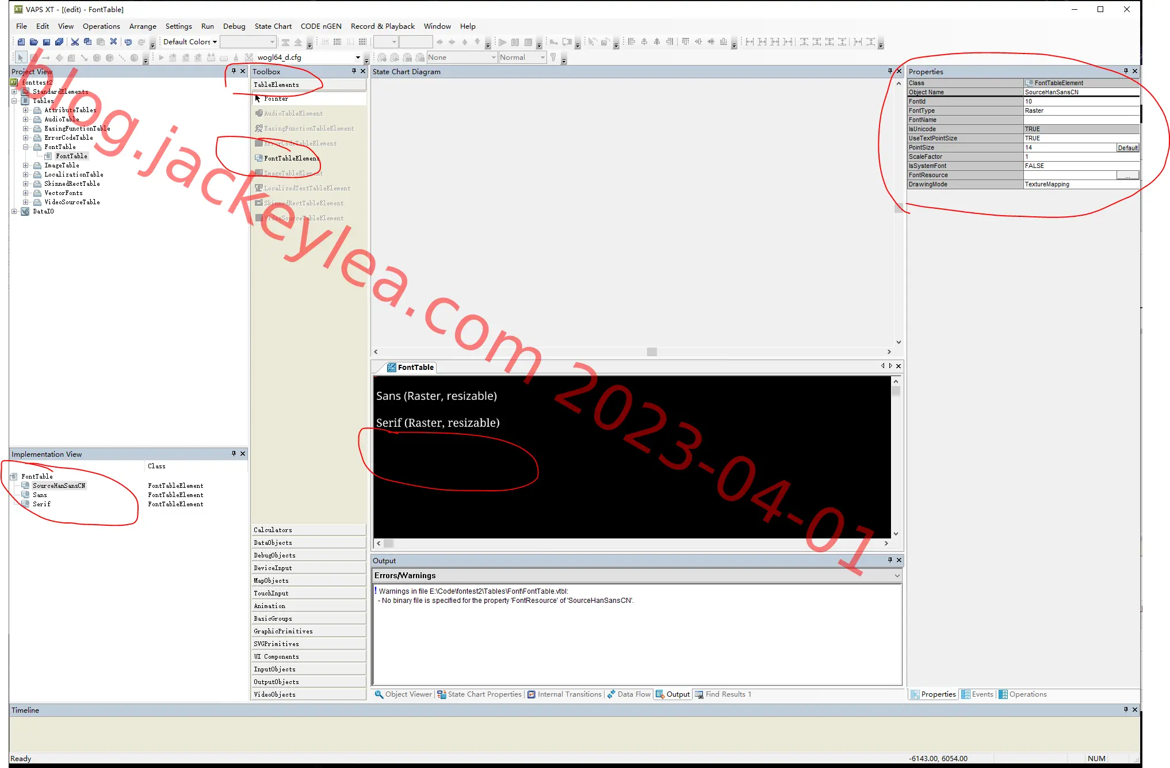Image resolution: width=1170 pixels, height=768 pixels.
Task: Open the wogl64_d.cfg configuration dropdown
Action: click(x=308, y=58)
